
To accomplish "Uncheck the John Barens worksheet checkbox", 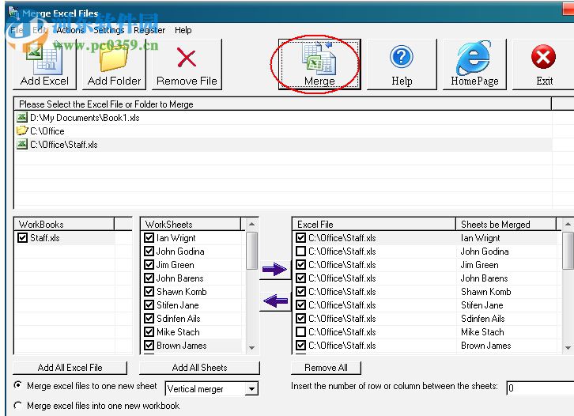I will pyautogui.click(x=149, y=278).
